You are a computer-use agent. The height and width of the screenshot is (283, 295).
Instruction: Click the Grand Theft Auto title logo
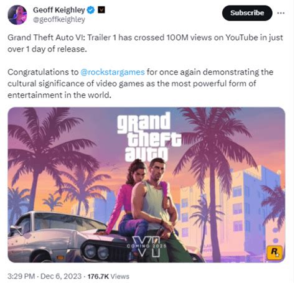pos(148,137)
